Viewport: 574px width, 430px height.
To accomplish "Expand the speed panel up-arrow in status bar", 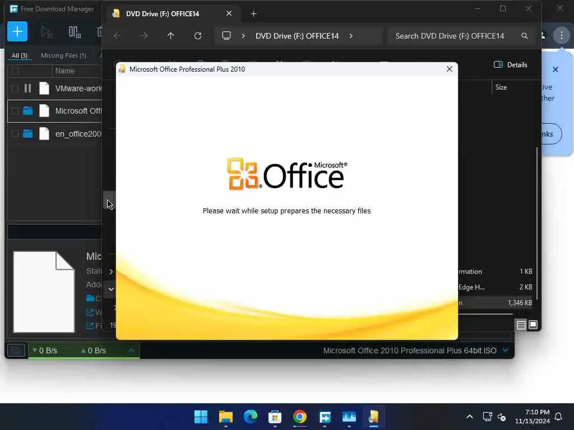I will pos(131,350).
